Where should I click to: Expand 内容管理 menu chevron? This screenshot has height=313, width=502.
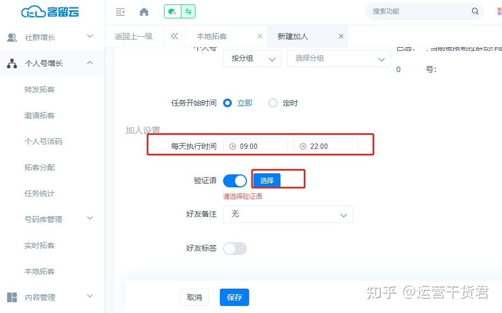90,296
